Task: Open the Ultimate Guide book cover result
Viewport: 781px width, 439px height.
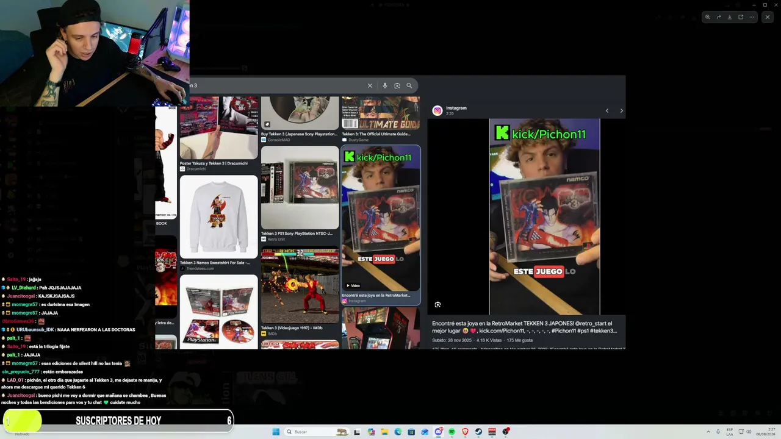Action: [381, 113]
